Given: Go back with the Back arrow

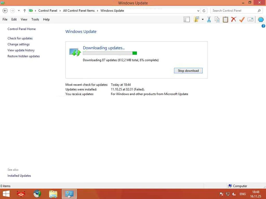Looking at the screenshot, I should tap(5, 11).
